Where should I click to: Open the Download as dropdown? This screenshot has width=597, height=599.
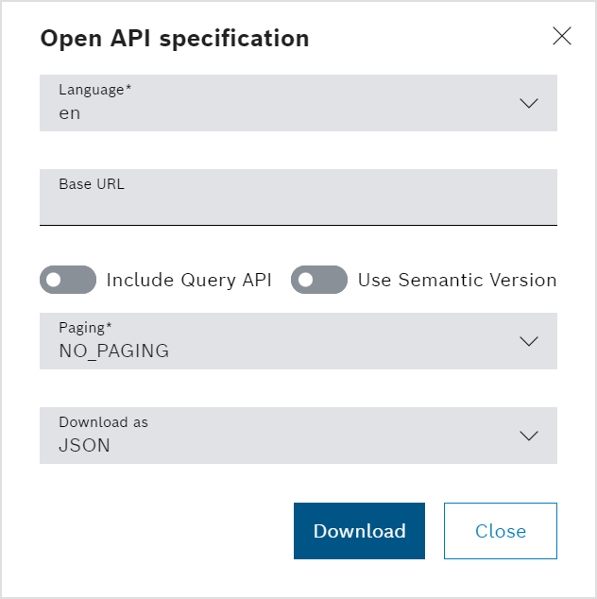pos(283,436)
